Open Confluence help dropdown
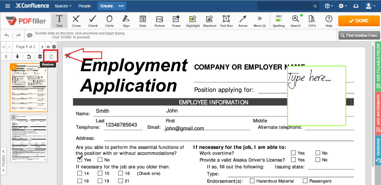The width and height of the screenshot is (381, 185). point(329,6)
